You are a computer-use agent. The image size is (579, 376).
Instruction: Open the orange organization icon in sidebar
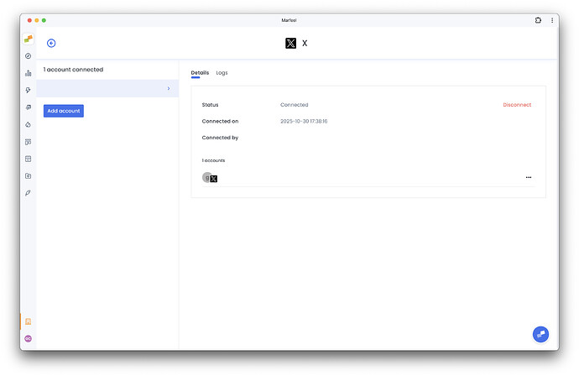[28, 321]
